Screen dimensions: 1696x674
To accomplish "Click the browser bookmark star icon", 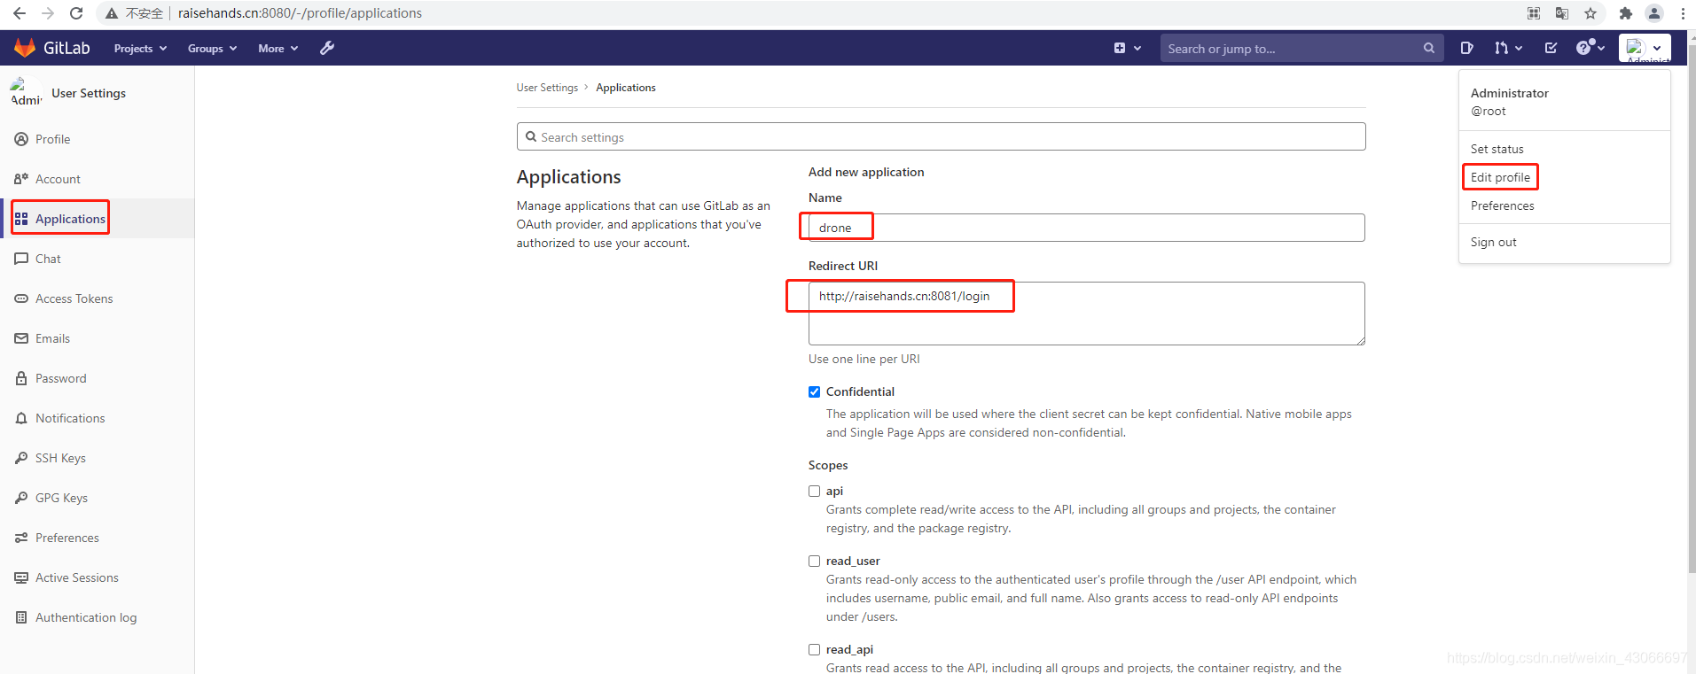I will [1590, 13].
